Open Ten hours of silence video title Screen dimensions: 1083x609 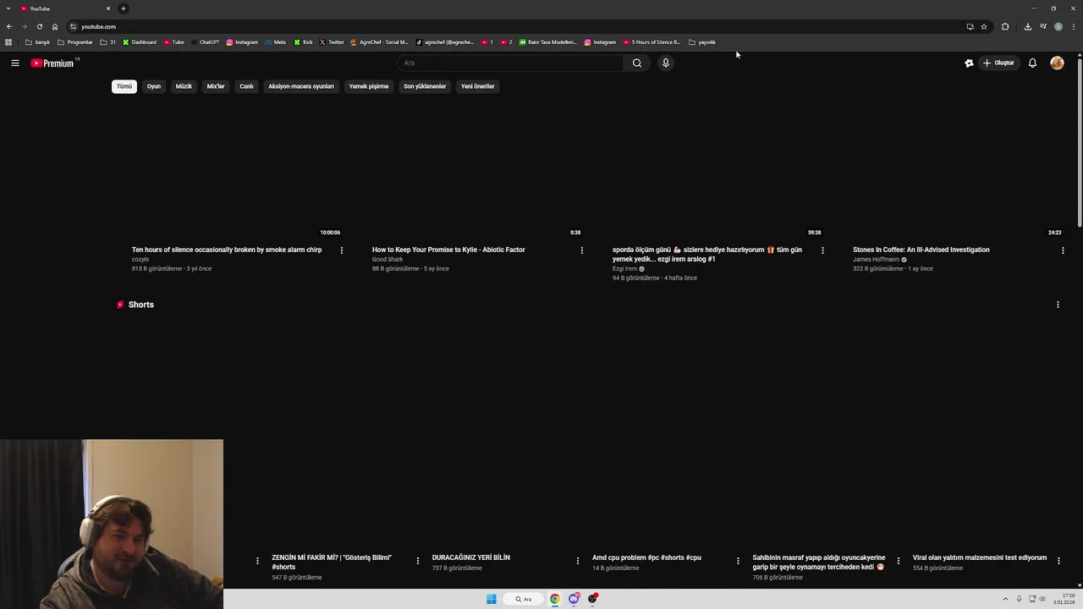coord(227,250)
